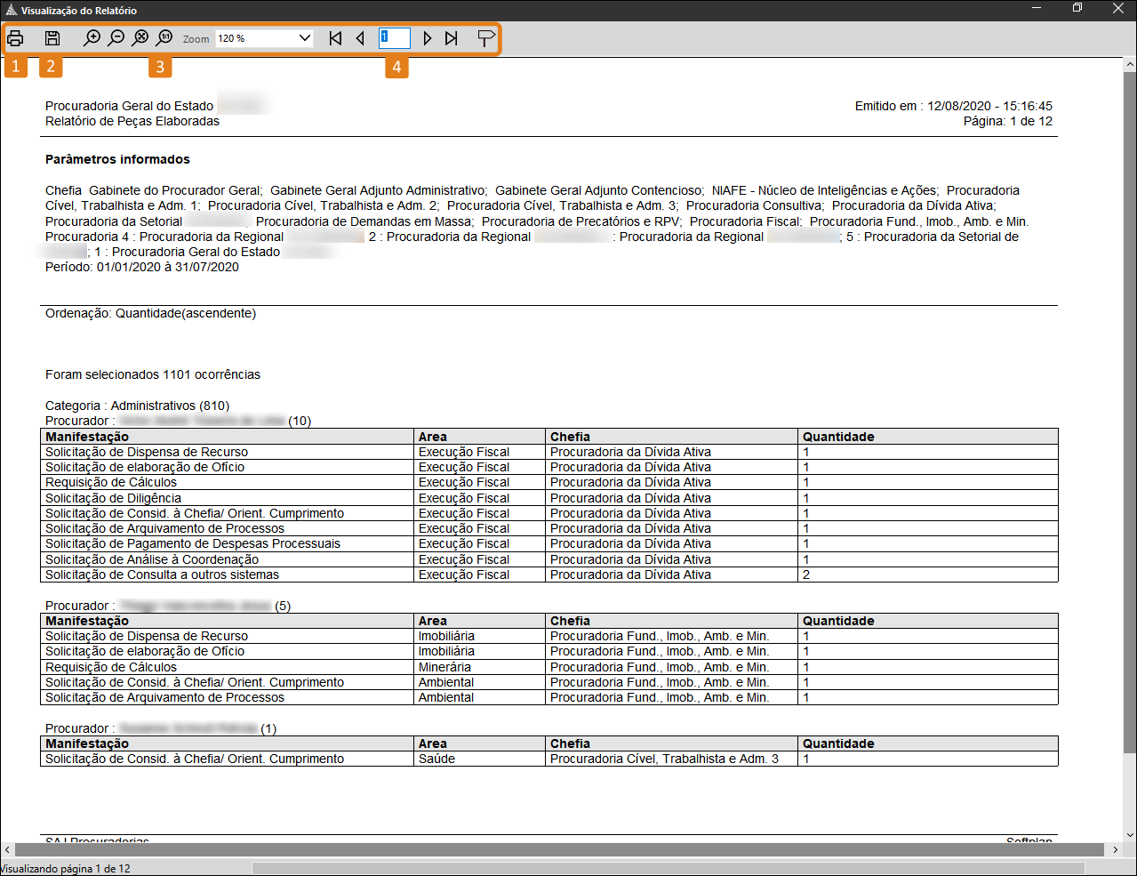Screen dimensions: 1137x876
Task: Click the vertical scrollbar down arrow
Action: 1130,835
